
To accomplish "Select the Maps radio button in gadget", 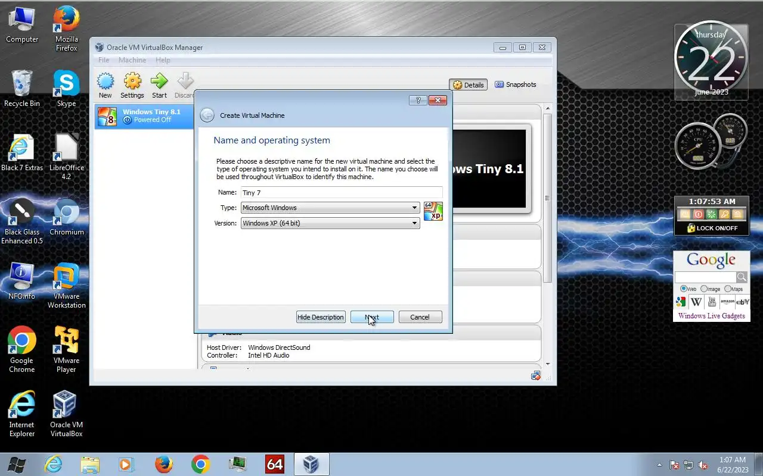I will pos(727,289).
